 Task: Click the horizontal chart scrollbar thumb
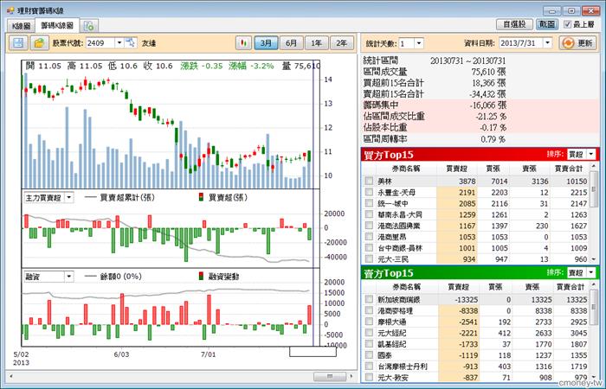329,375
